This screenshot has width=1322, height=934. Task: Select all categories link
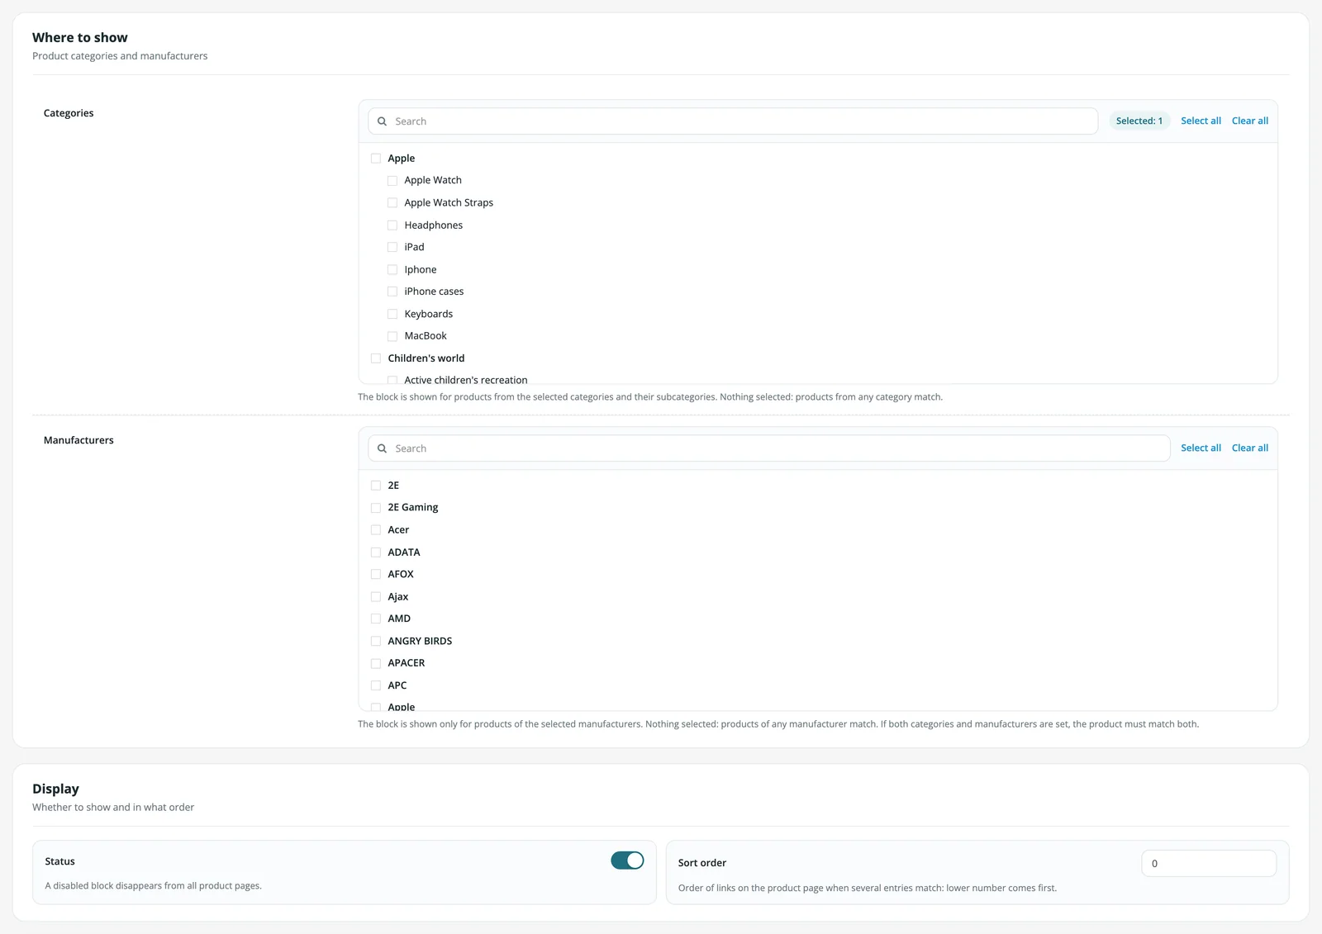[x=1201, y=121]
